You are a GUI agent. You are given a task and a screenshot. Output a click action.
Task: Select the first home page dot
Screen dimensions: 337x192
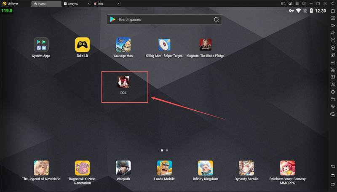pyautogui.click(x=162, y=150)
